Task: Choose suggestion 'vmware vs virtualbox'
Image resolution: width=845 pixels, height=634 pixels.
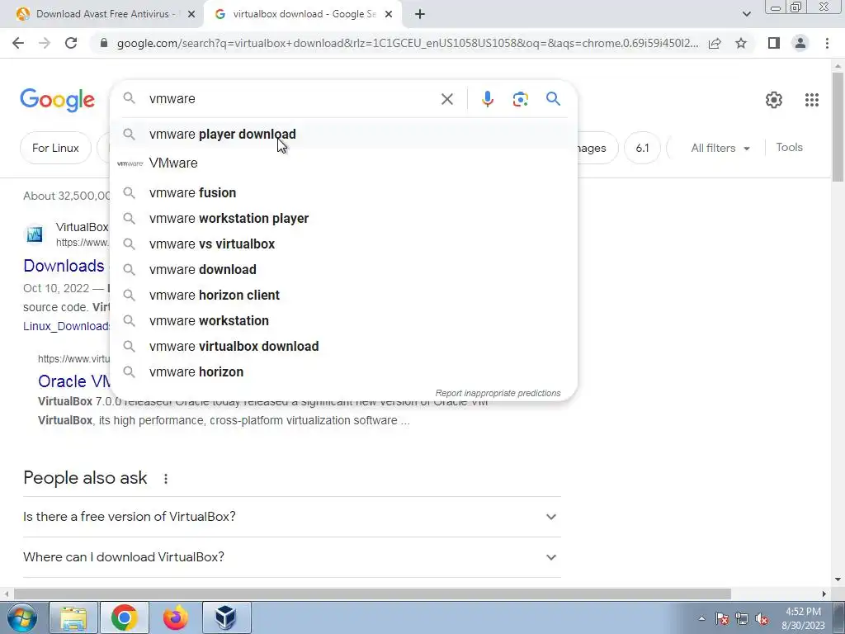Action: tap(343, 244)
